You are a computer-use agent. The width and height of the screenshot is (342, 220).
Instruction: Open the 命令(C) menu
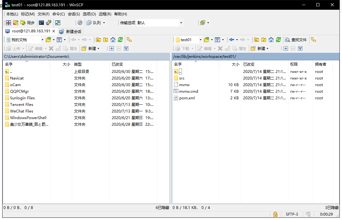click(x=58, y=14)
